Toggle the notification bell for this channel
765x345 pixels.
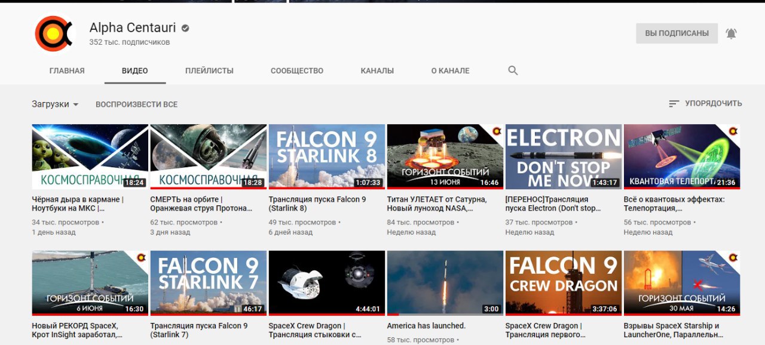(x=731, y=33)
